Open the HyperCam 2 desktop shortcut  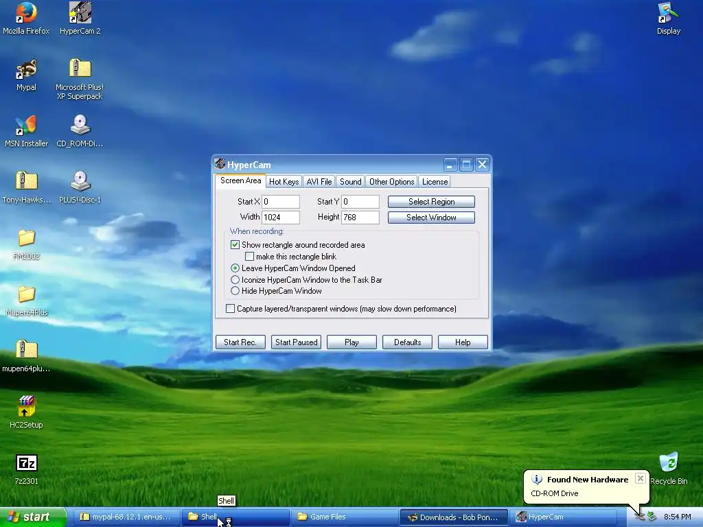80,18
